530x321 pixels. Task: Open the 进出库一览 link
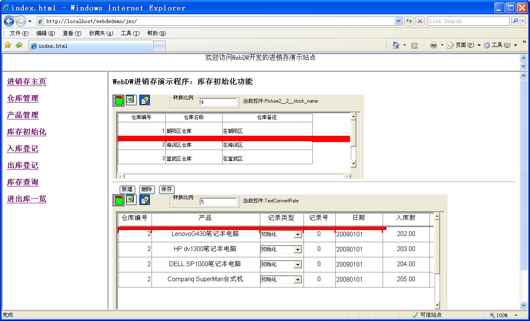click(x=27, y=199)
